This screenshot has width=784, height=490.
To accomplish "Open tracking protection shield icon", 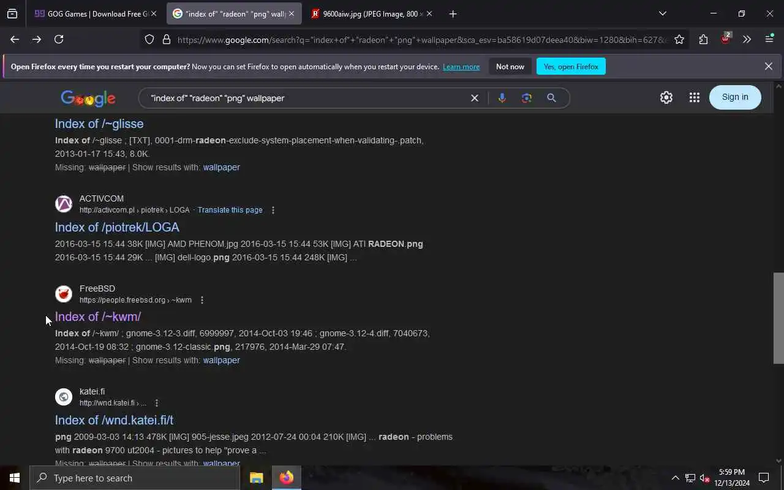I will [x=149, y=39].
